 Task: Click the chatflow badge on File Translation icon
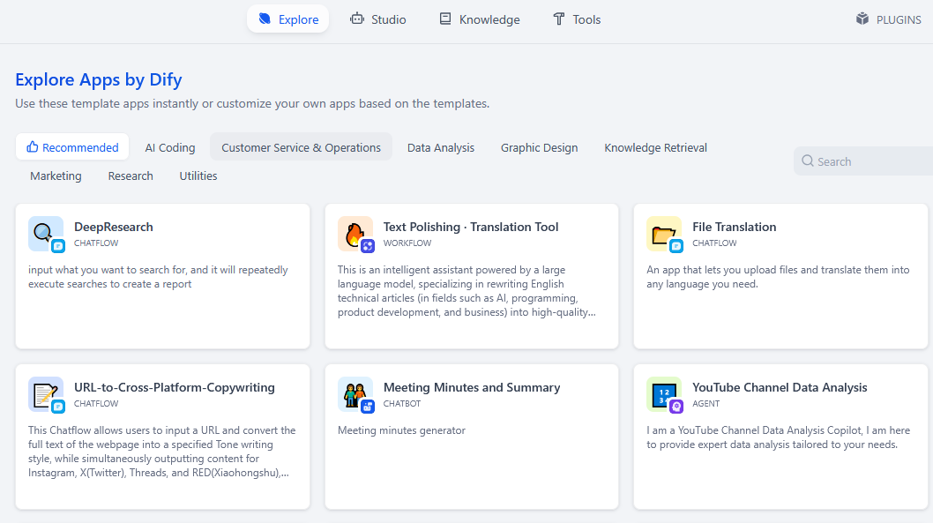[x=676, y=246]
